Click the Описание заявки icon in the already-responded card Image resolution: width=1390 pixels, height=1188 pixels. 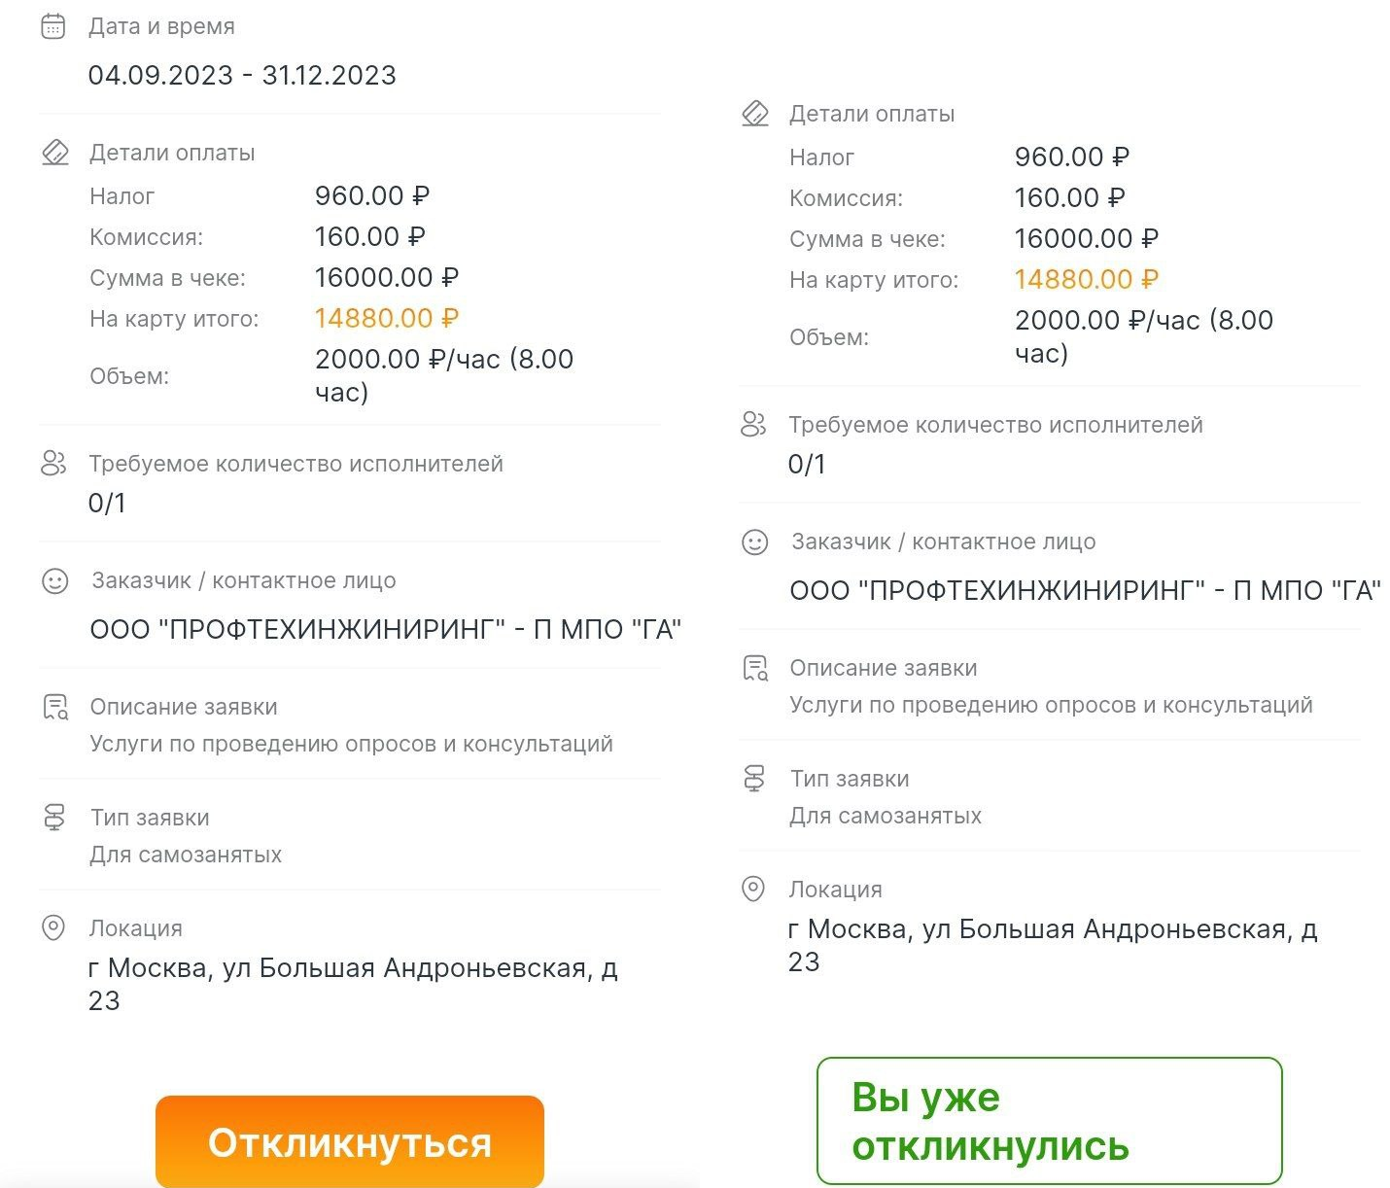(755, 668)
